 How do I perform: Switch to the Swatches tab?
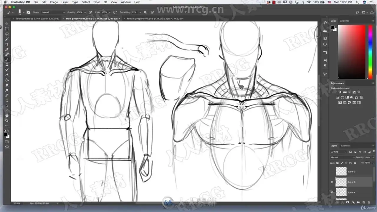pyautogui.click(x=345, y=21)
